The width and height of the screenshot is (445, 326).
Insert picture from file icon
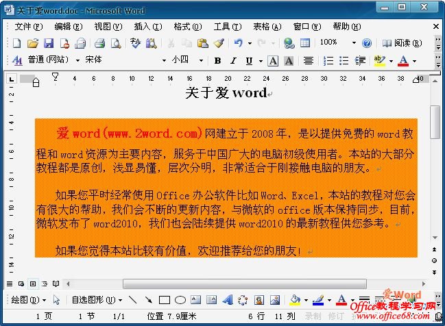click(275, 300)
